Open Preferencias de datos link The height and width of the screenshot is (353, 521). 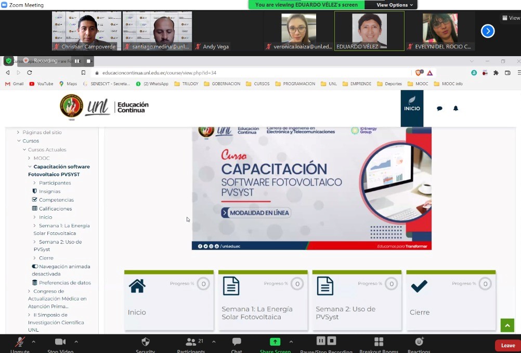pos(65,283)
